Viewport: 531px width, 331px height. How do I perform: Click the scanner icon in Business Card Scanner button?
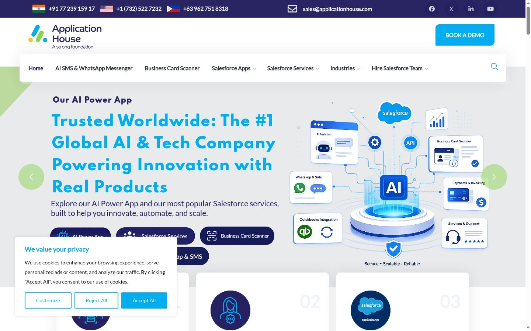click(212, 236)
